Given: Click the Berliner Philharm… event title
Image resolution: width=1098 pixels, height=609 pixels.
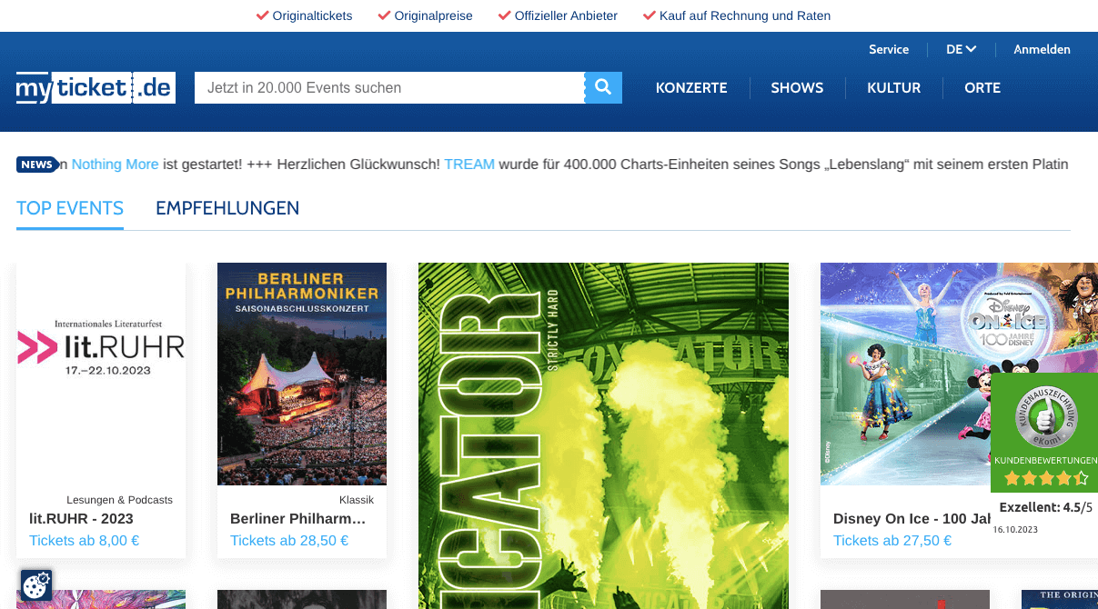Looking at the screenshot, I should [297, 519].
